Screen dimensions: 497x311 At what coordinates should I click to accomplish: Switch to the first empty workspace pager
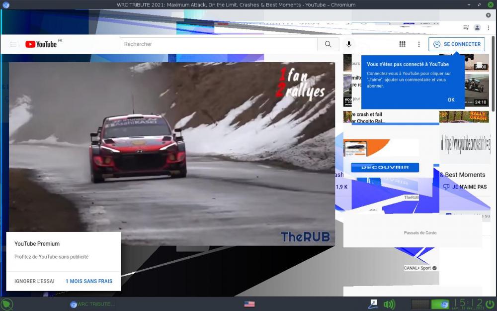coord(420,304)
